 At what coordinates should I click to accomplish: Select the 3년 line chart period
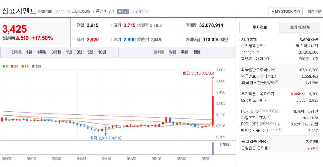click(x=79, y=52)
